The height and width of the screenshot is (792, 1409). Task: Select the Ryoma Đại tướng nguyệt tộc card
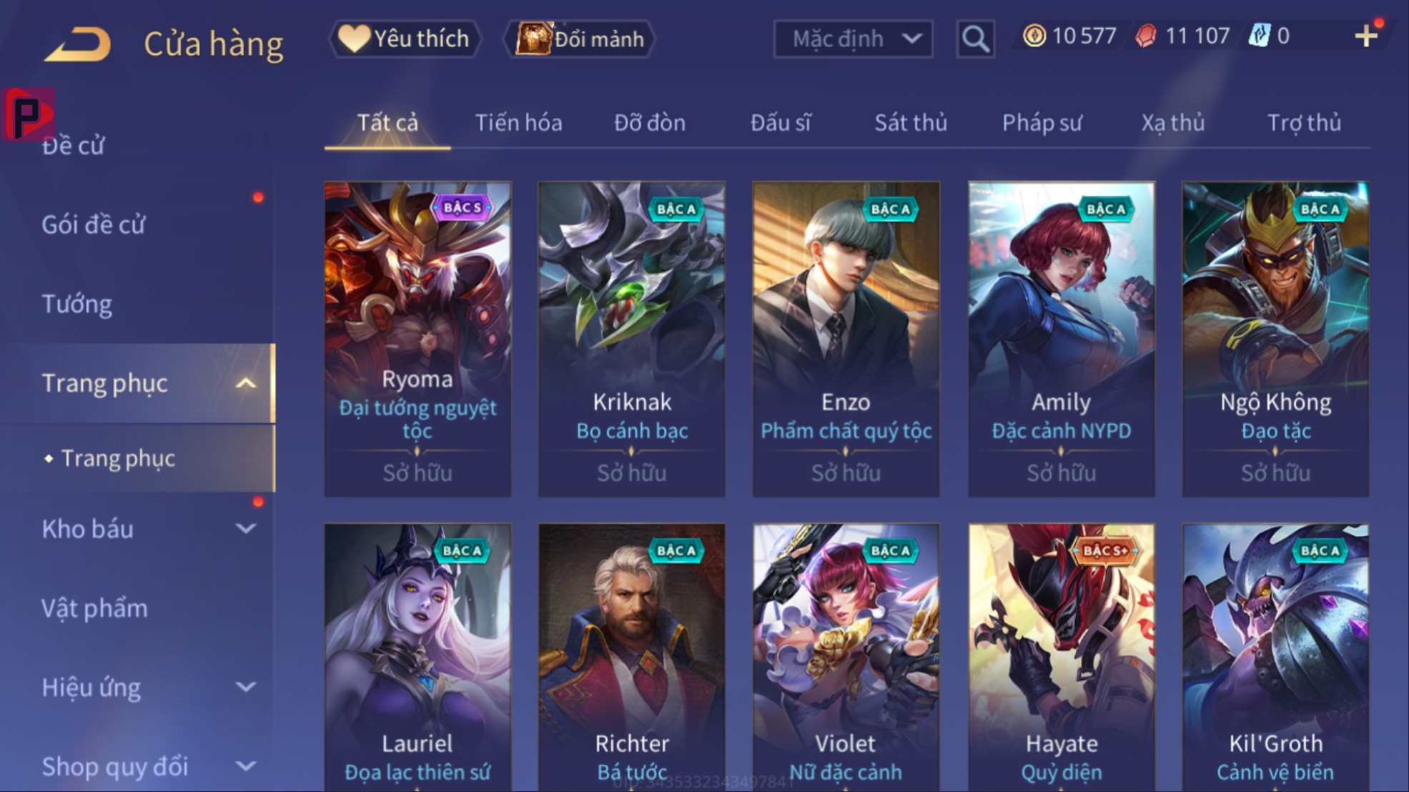[x=417, y=339]
